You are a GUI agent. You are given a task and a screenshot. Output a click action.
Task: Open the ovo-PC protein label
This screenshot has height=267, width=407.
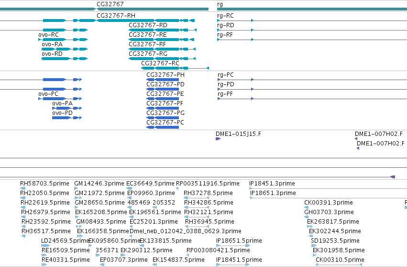click(48, 94)
